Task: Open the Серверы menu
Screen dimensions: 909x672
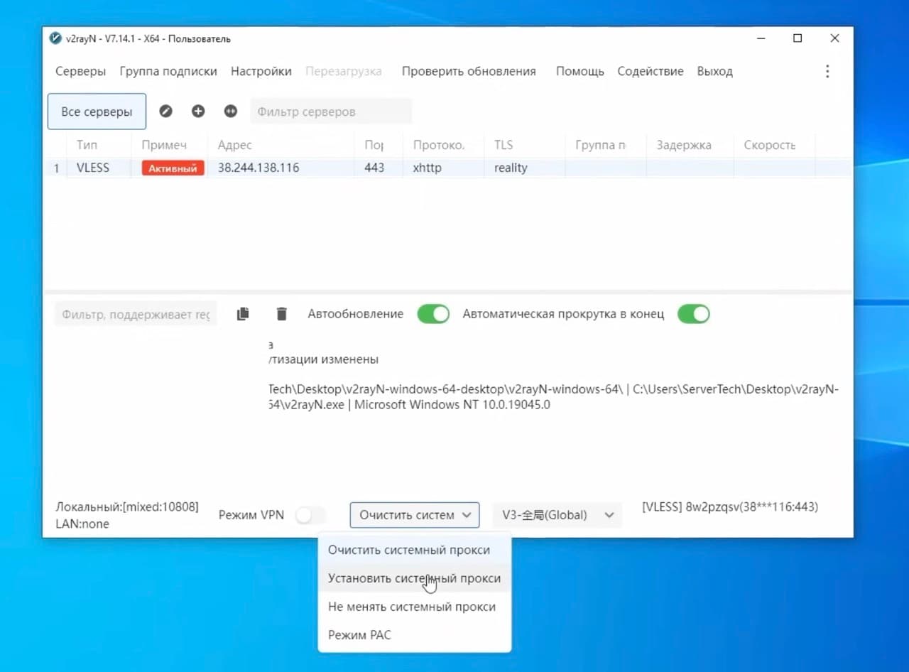Action: click(x=80, y=71)
